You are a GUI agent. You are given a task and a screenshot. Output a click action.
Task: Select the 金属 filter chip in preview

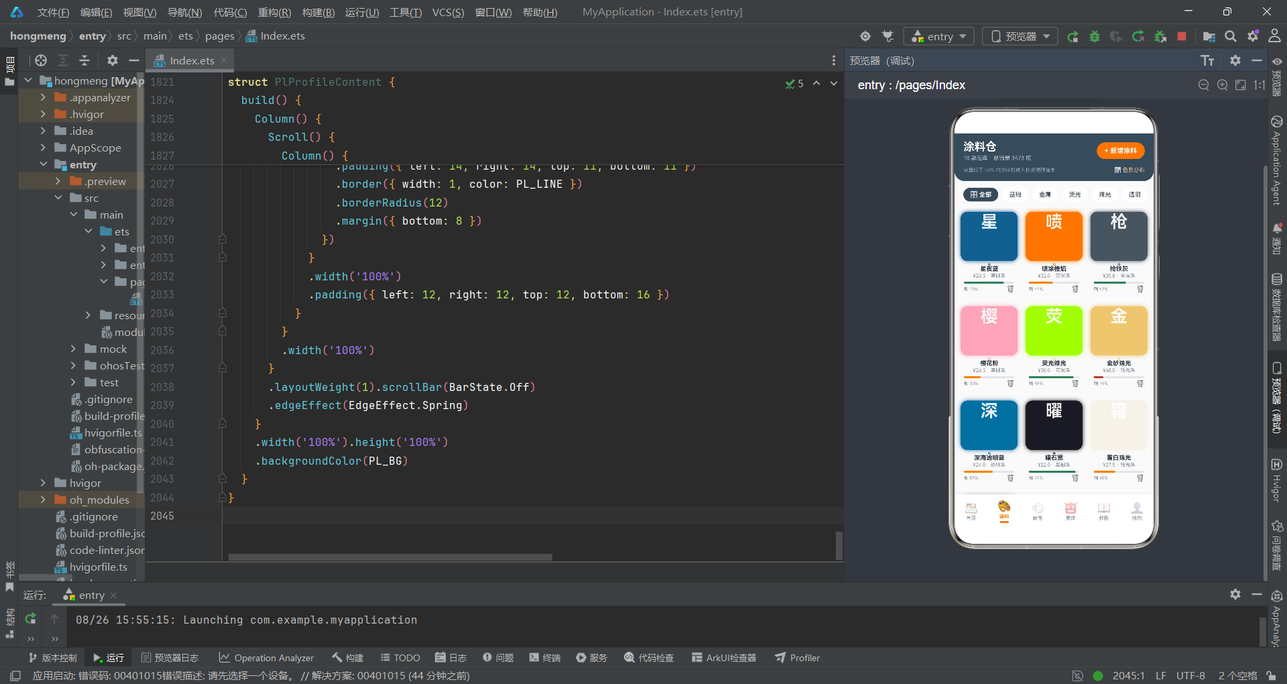[x=1045, y=194]
